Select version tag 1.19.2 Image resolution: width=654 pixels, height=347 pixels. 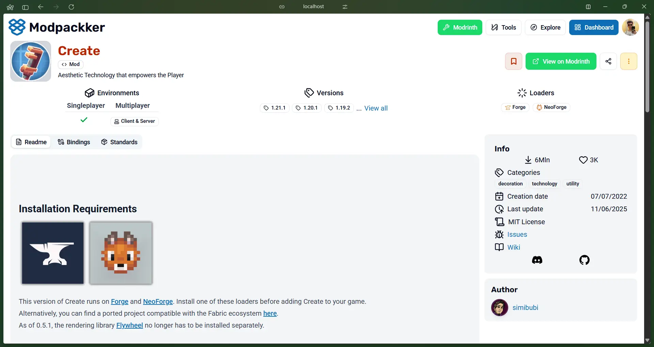click(339, 108)
